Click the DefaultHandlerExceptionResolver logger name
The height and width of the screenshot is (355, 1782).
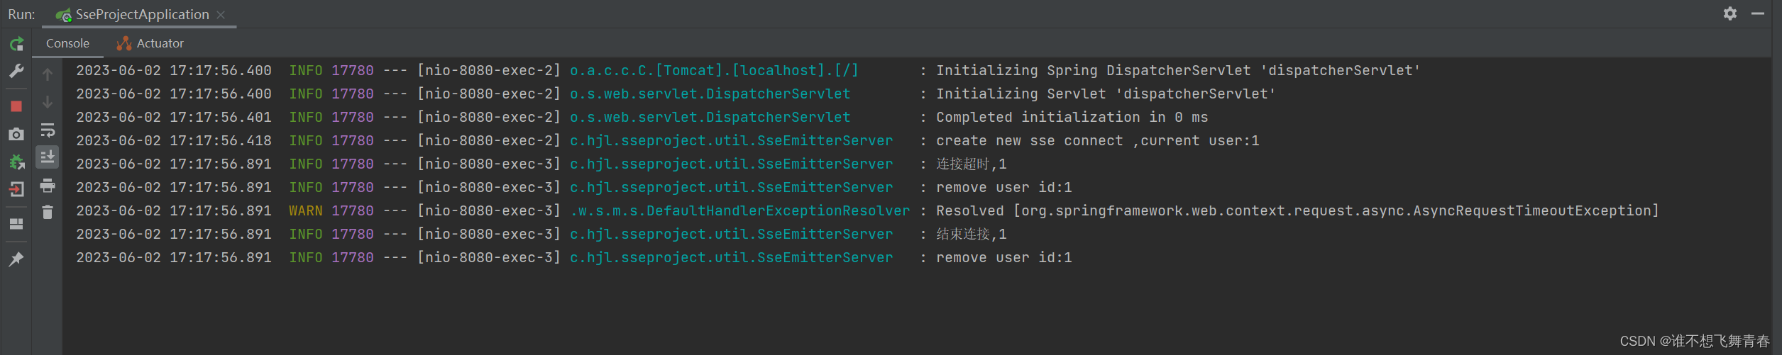click(x=740, y=210)
